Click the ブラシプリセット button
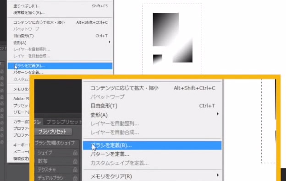This screenshot has height=181, width=286. 53,132
